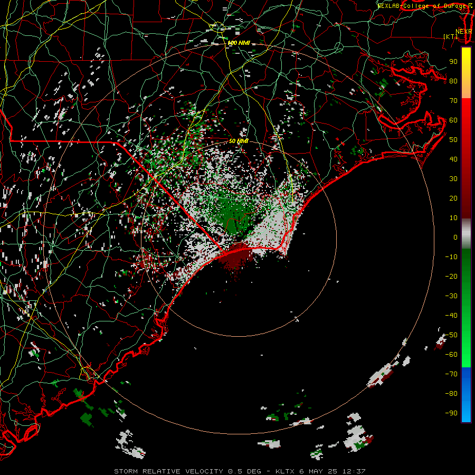Click the positive 80 scale label

[453, 81]
